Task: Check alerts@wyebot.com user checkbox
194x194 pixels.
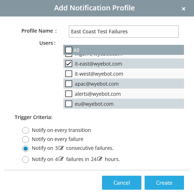Action: [x=69, y=94]
